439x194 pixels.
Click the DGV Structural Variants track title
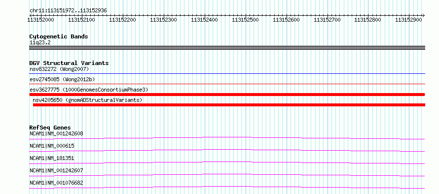pos(69,63)
